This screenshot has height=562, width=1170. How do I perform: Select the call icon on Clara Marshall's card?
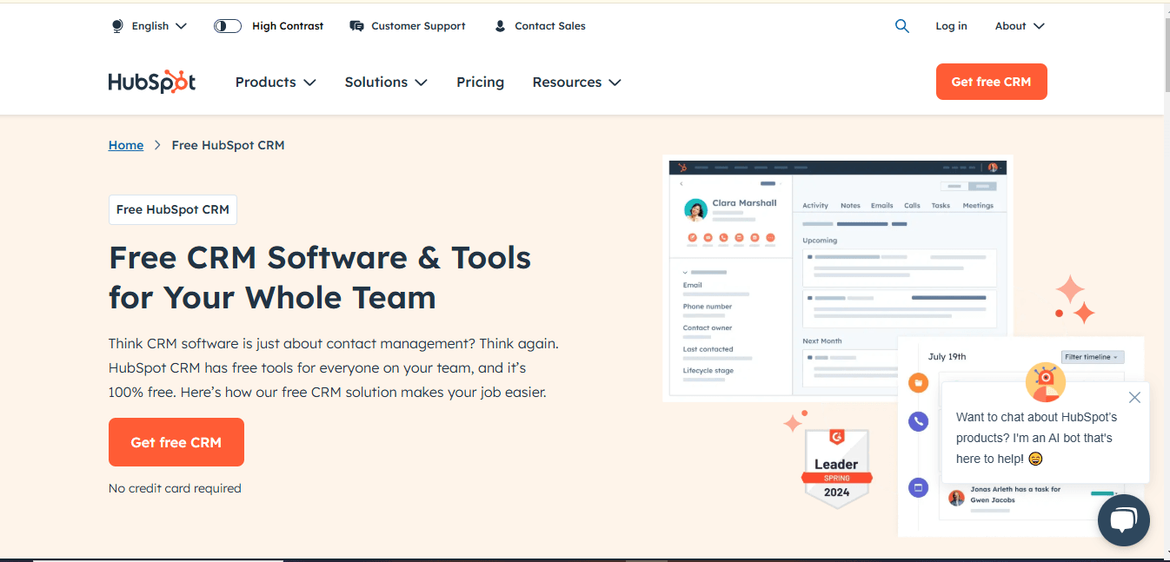(724, 238)
